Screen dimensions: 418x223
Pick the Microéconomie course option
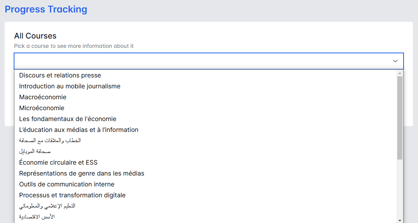point(42,108)
